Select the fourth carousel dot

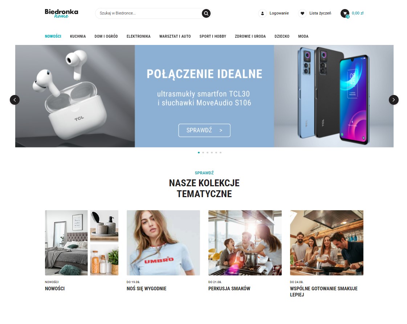(212, 153)
